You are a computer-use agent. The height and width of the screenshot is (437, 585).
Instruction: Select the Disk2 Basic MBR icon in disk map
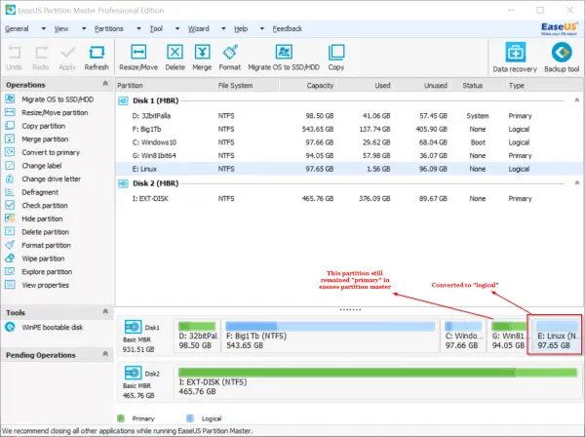click(x=133, y=373)
